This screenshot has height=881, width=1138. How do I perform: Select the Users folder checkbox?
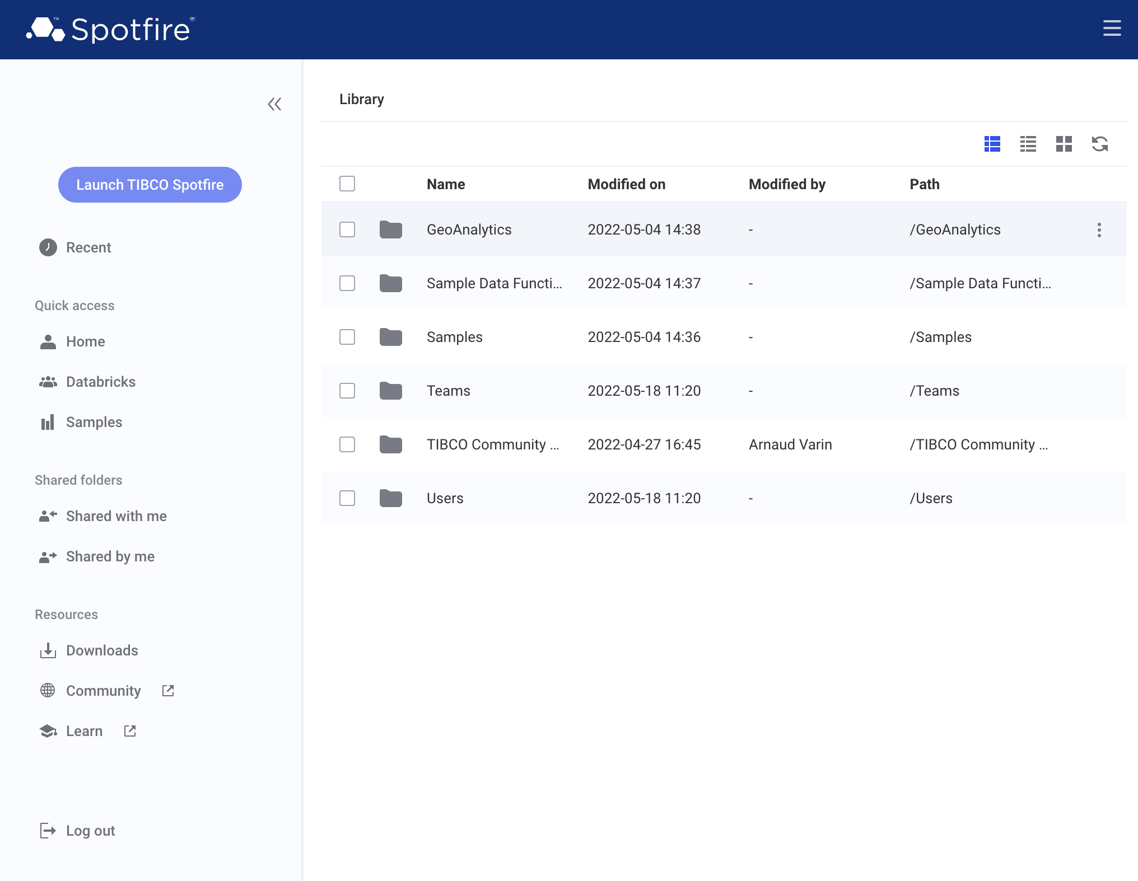tap(347, 498)
